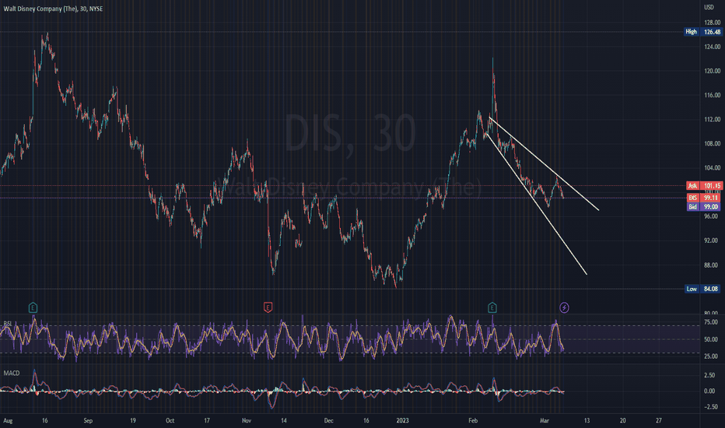Viewport: 725px width, 428px height.
Task: Click the Mar label on time axis
Action: click(x=545, y=420)
